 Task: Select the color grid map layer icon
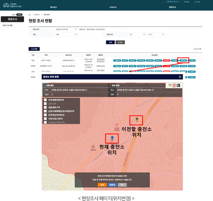pyautogui.click(x=170, y=86)
